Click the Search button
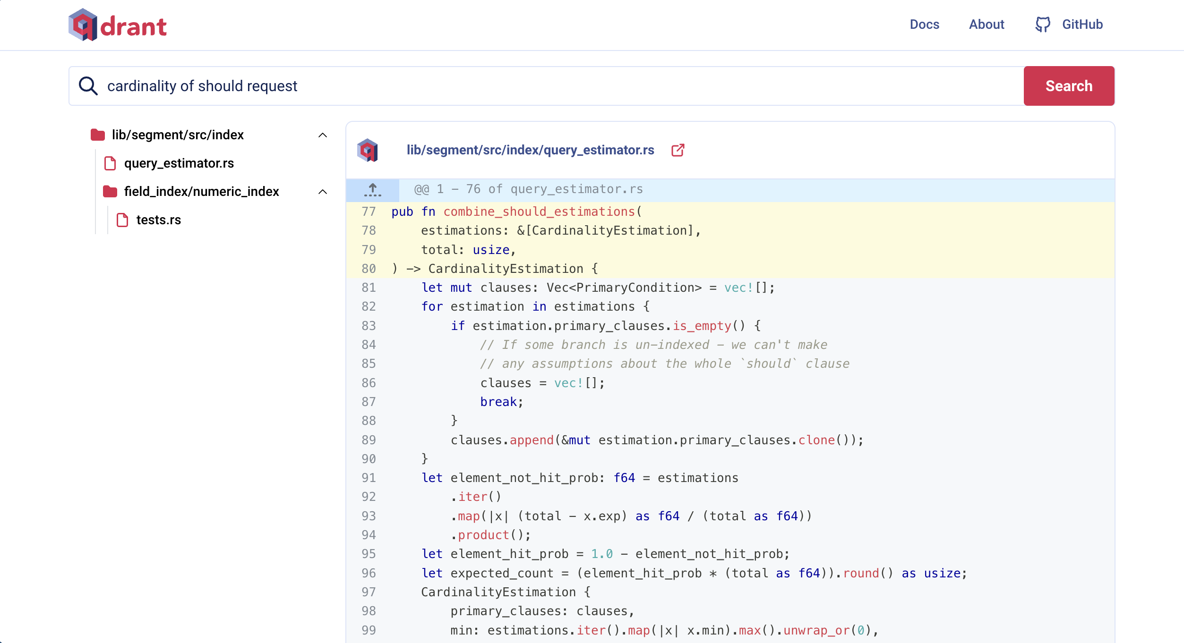This screenshot has height=643, width=1184. pyautogui.click(x=1069, y=85)
